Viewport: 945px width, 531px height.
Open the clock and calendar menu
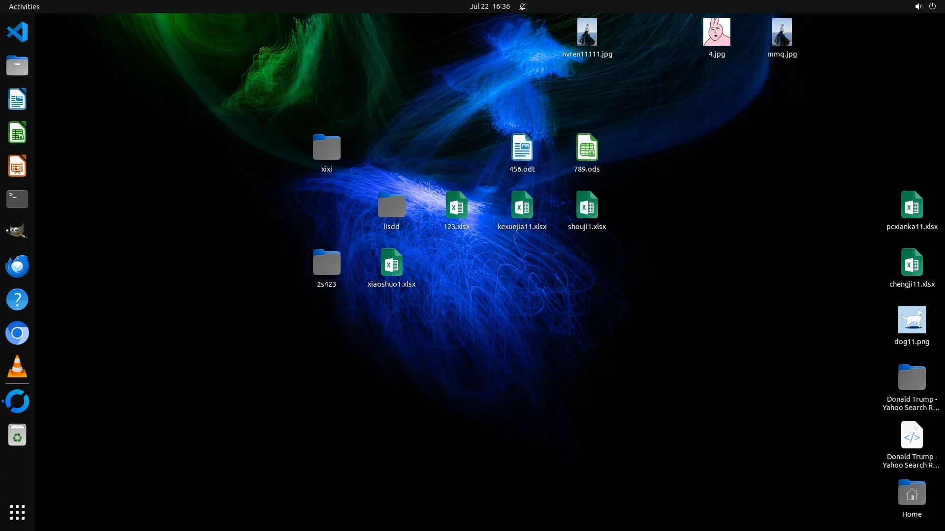[489, 6]
